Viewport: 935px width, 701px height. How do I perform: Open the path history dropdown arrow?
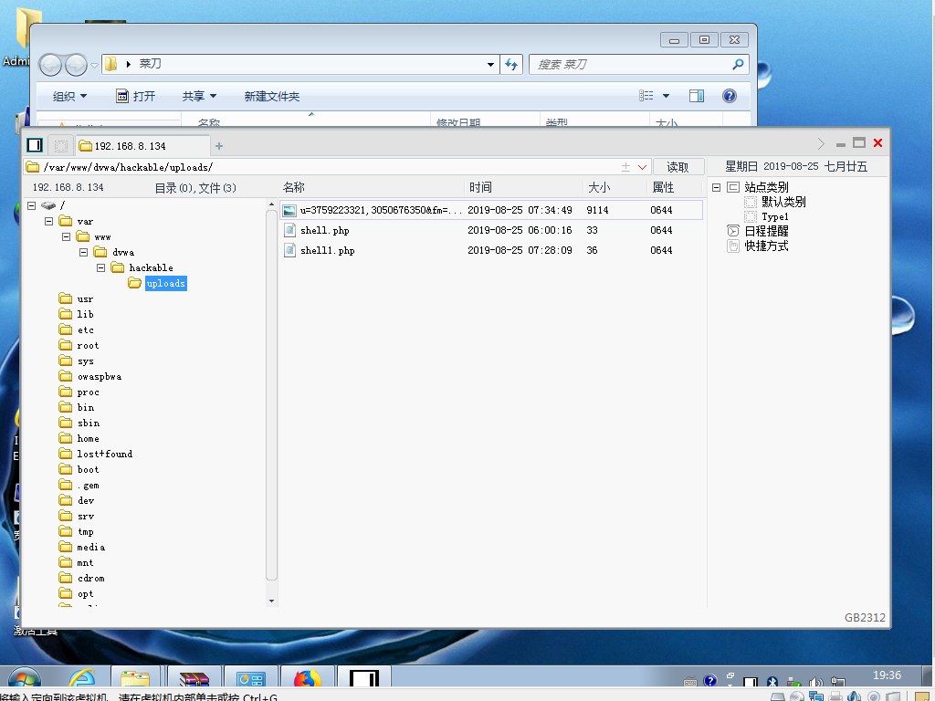pyautogui.click(x=642, y=168)
